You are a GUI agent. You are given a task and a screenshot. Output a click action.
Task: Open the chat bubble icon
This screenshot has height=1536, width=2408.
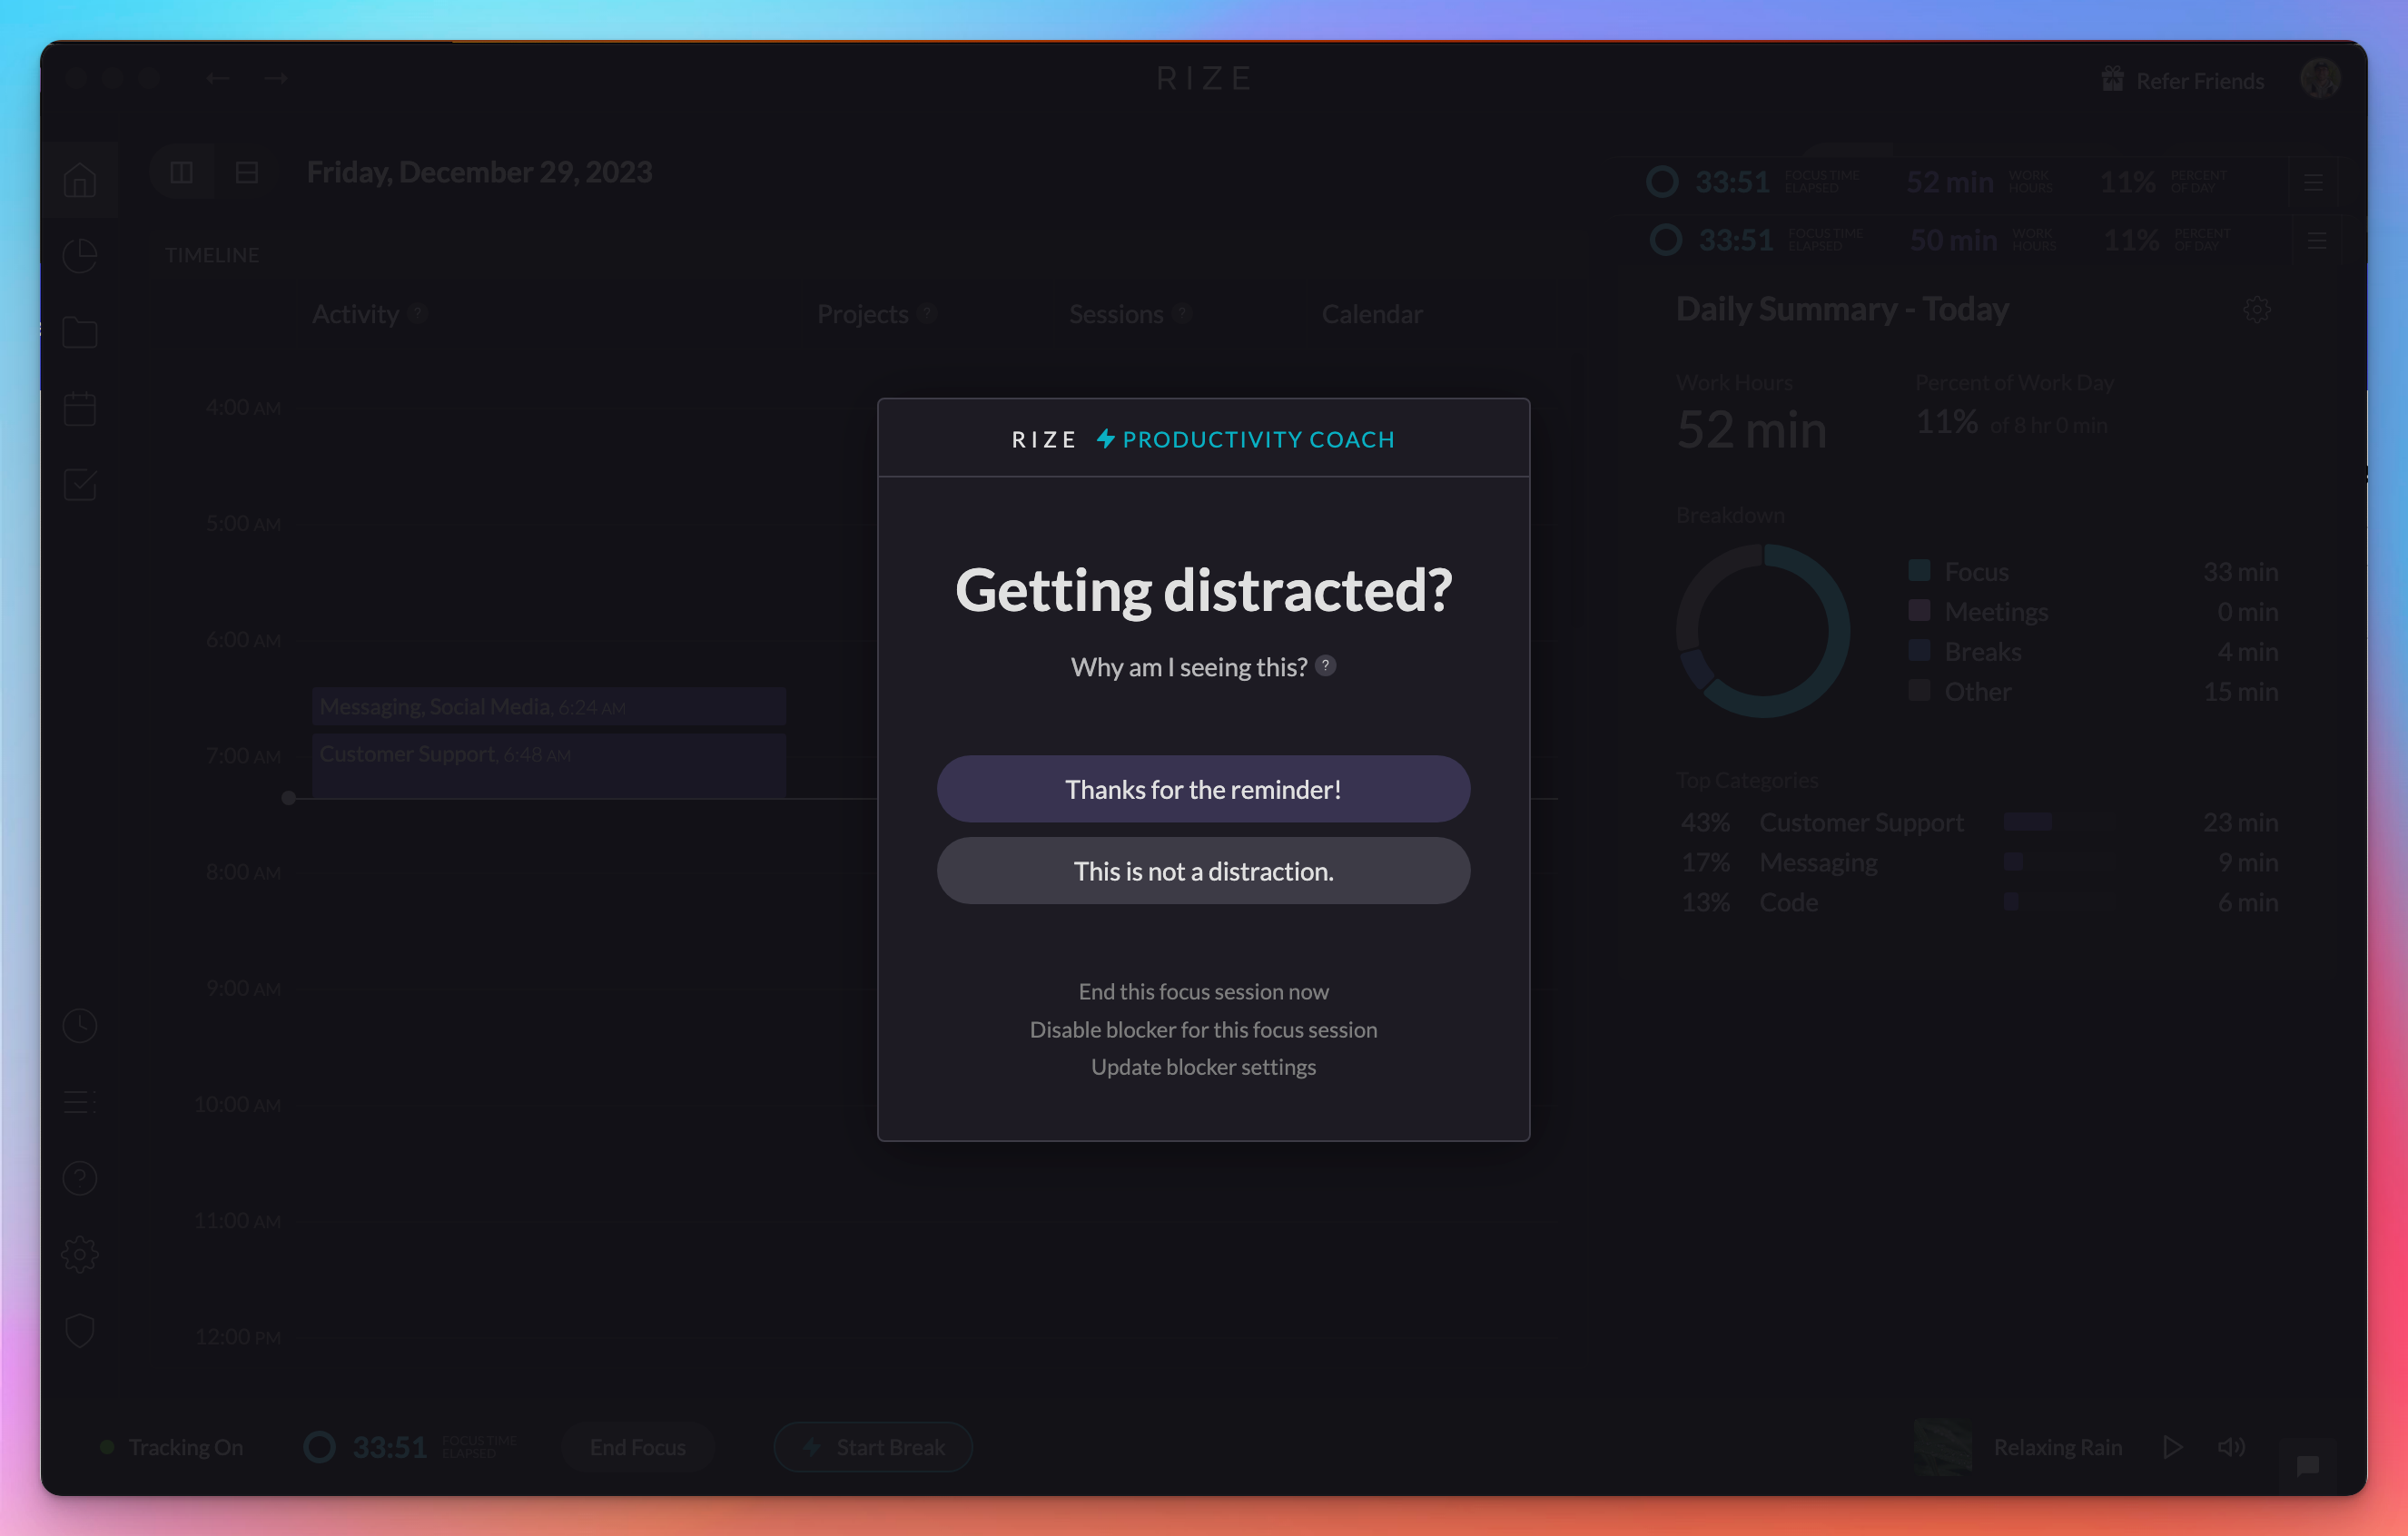[2307, 1465]
